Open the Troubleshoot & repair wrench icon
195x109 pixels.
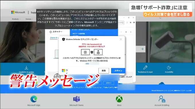pyautogui.click(x=145, y=68)
